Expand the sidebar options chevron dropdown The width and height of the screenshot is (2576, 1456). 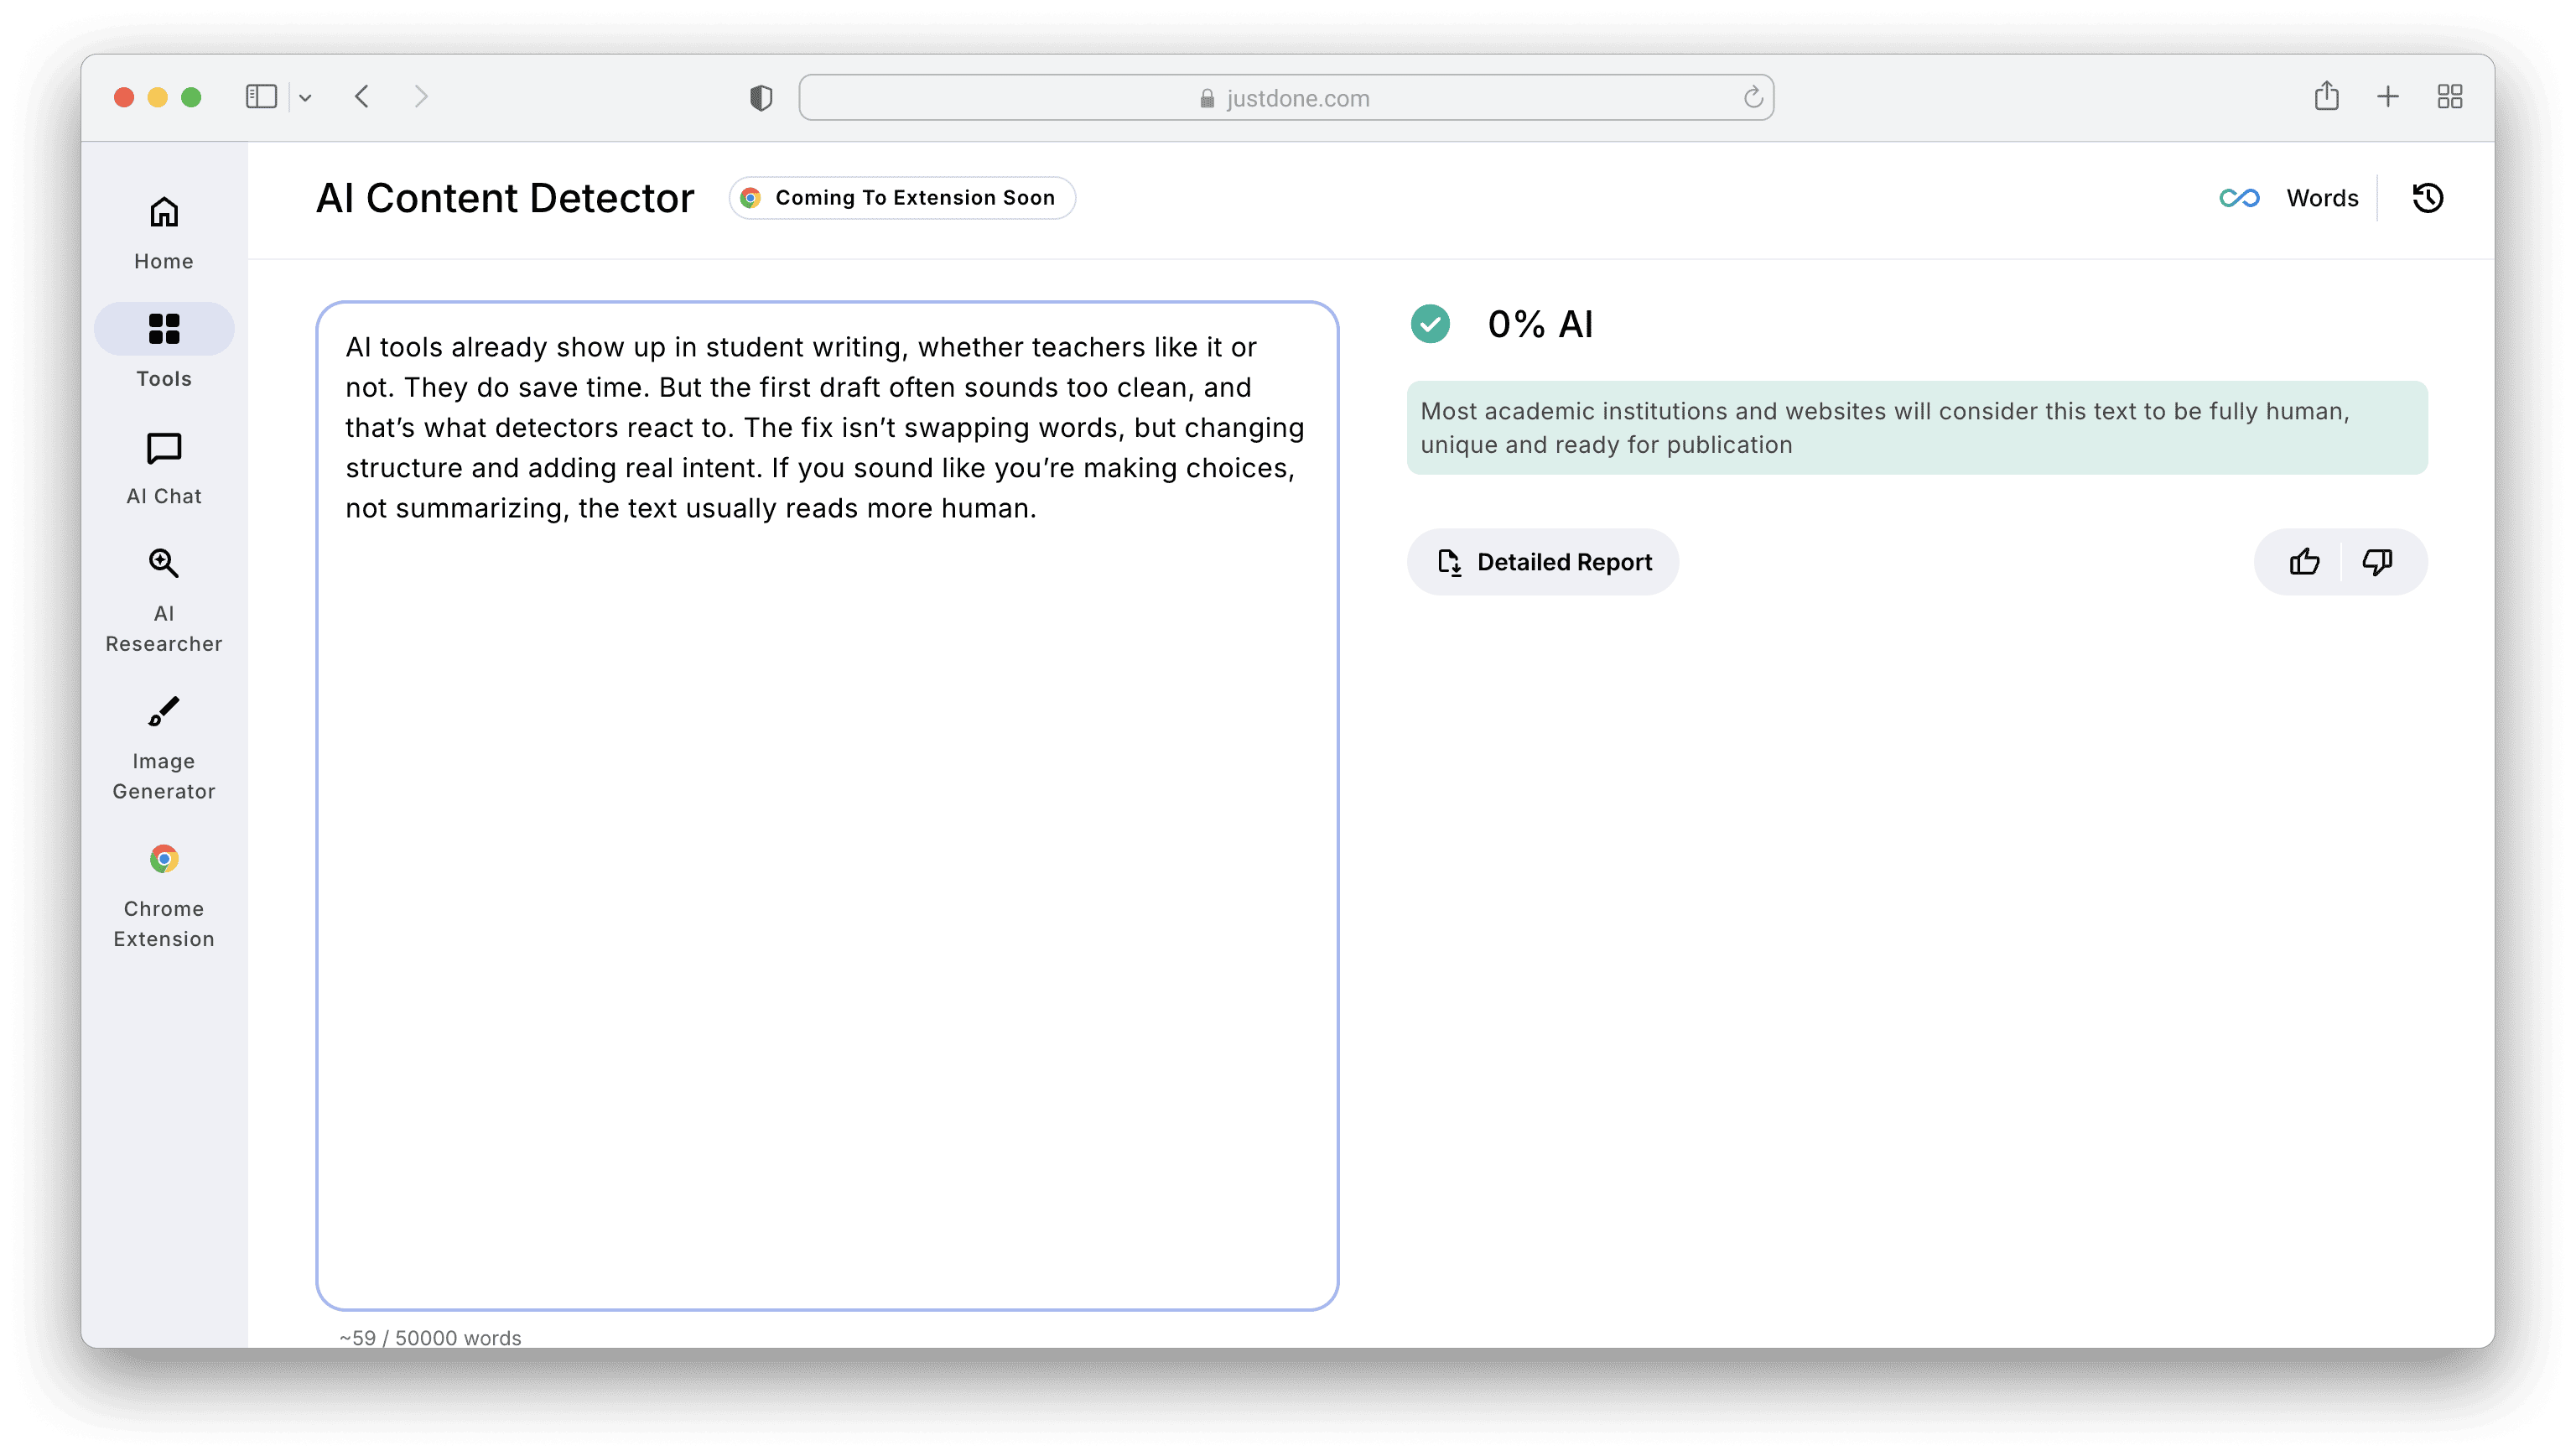(305, 98)
